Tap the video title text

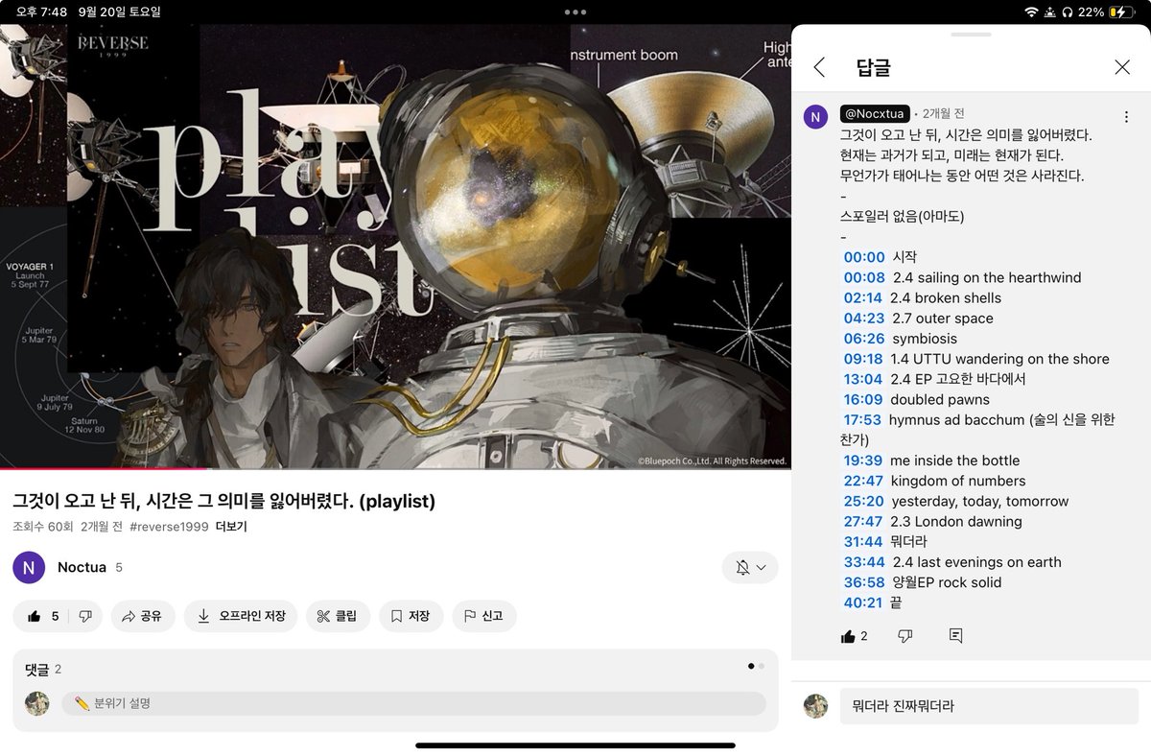tap(223, 501)
